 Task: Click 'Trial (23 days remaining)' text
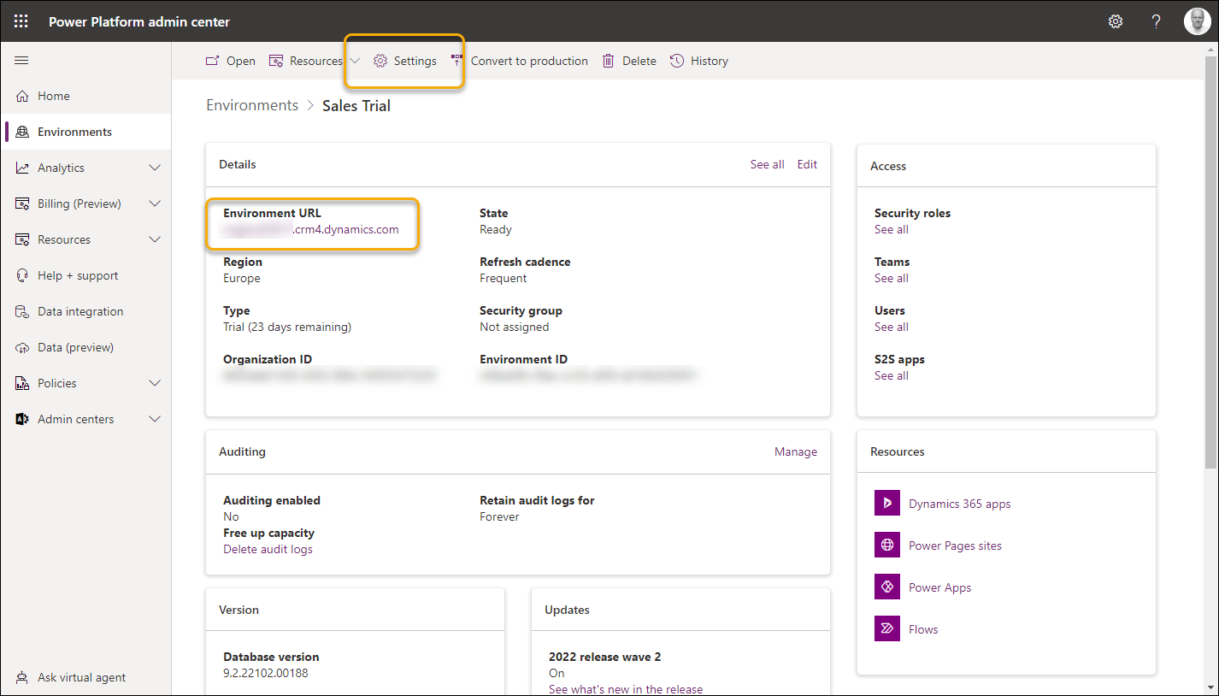click(287, 327)
